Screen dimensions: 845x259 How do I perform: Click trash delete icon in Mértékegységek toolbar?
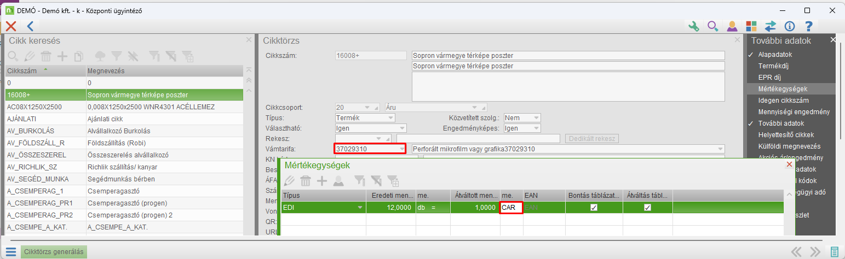306,180
